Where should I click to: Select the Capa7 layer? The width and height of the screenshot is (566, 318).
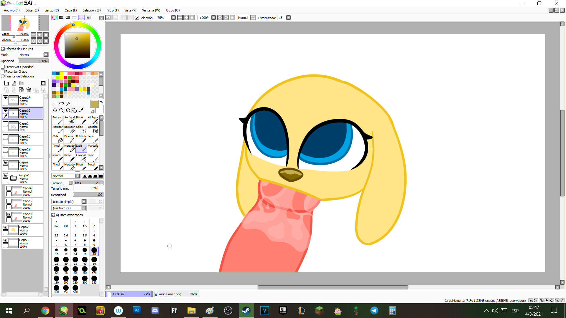pos(29,230)
